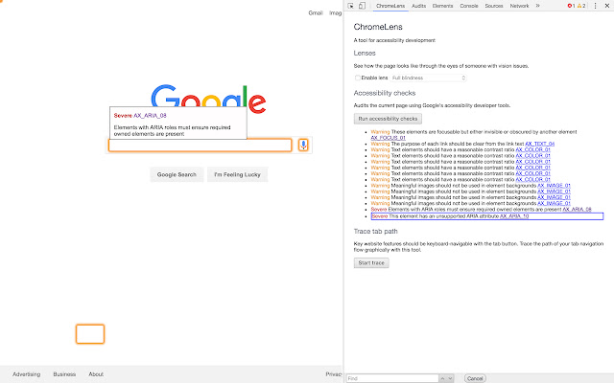Click 'required owned elements' severe result text
Image resolution: width=614 pixels, height=383 pixels.
click(x=475, y=210)
